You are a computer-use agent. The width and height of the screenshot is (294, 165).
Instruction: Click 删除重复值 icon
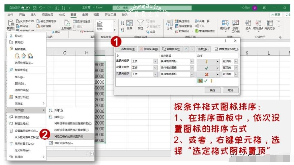click(176, 26)
